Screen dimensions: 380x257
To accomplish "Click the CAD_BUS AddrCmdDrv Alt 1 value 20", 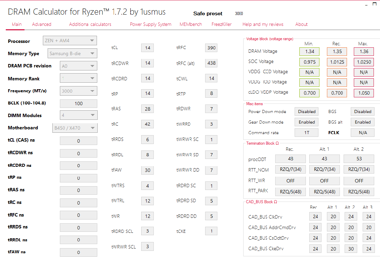I will 333,227.
